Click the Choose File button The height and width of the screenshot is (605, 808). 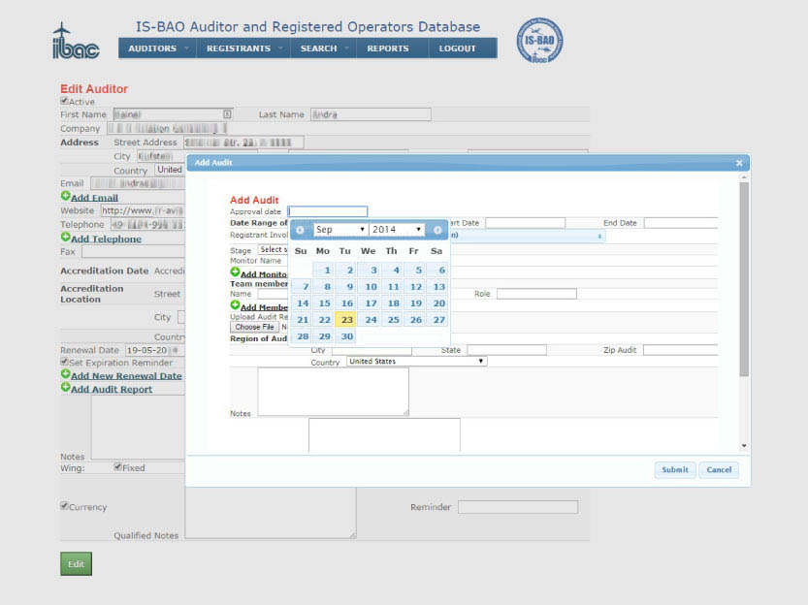(254, 327)
